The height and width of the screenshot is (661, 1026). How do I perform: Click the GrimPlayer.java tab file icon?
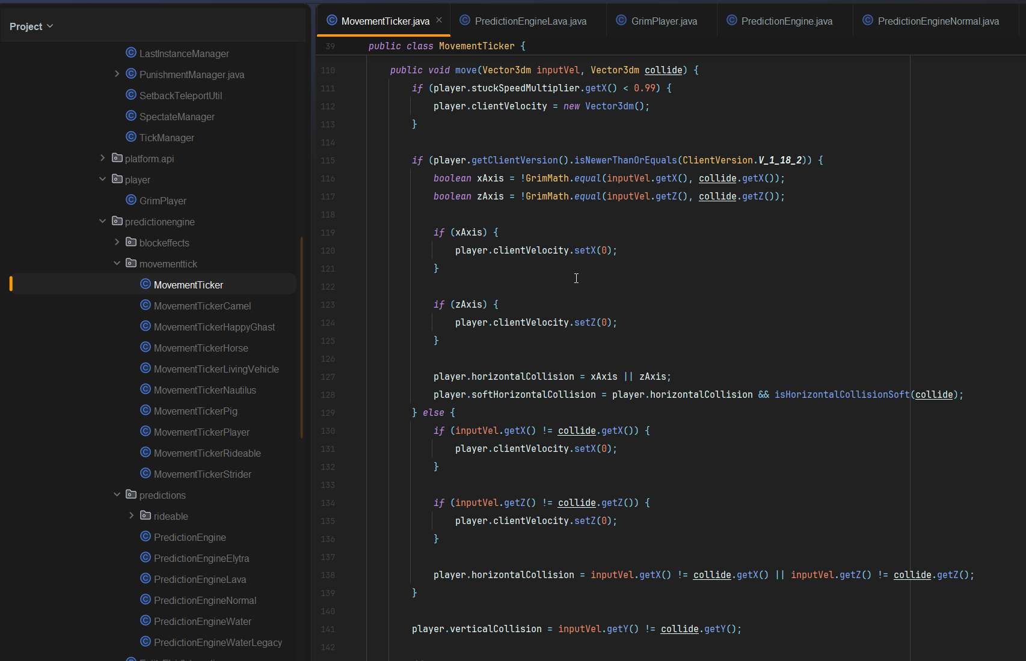pyautogui.click(x=621, y=20)
